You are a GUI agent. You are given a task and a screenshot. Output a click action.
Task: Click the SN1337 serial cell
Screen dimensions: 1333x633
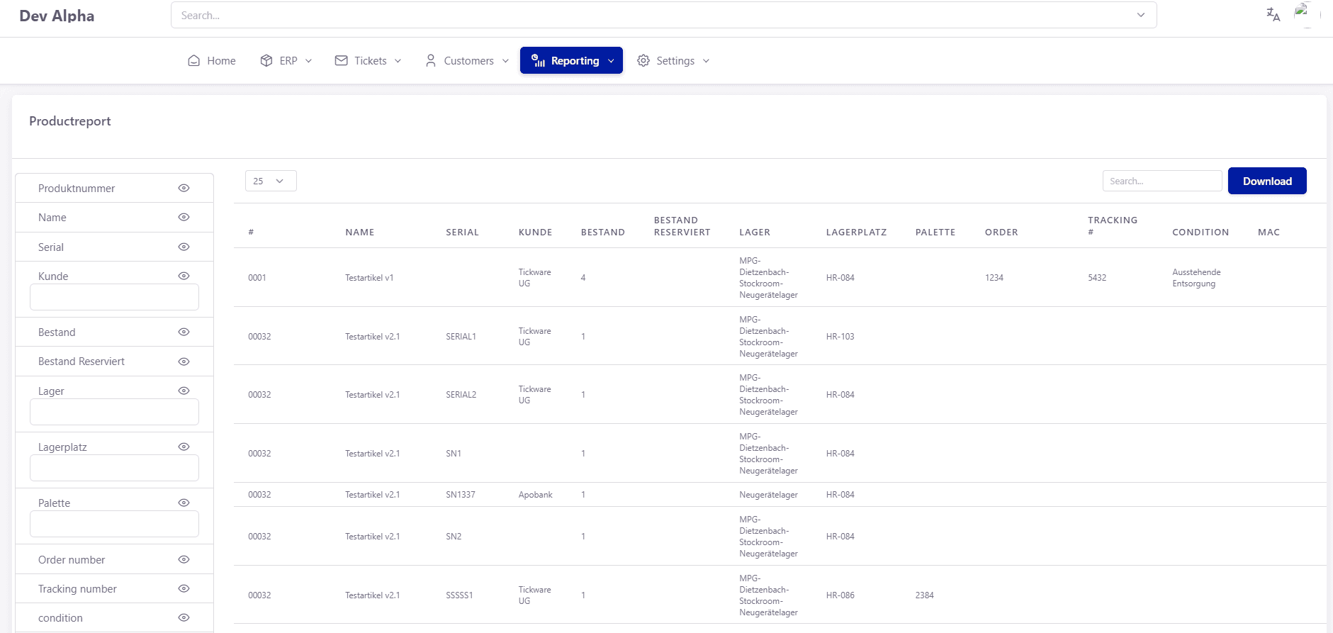pos(461,494)
